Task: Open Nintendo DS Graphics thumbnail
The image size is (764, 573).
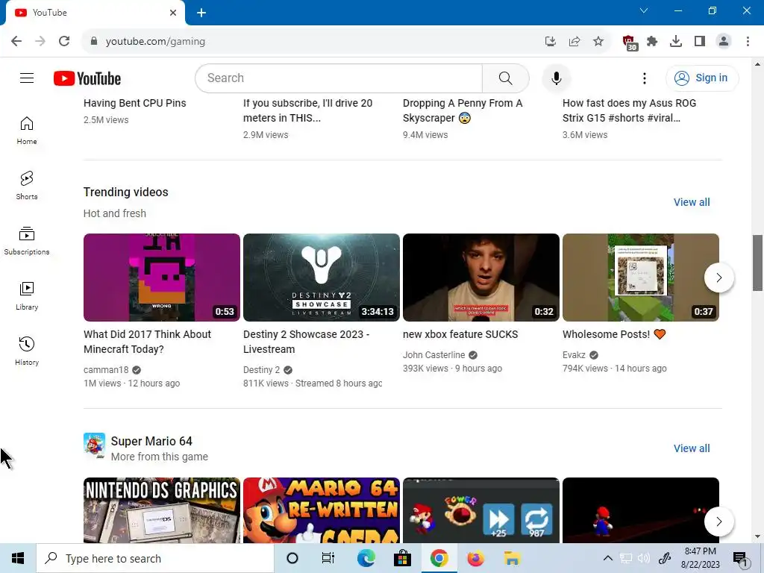Action: [162, 510]
